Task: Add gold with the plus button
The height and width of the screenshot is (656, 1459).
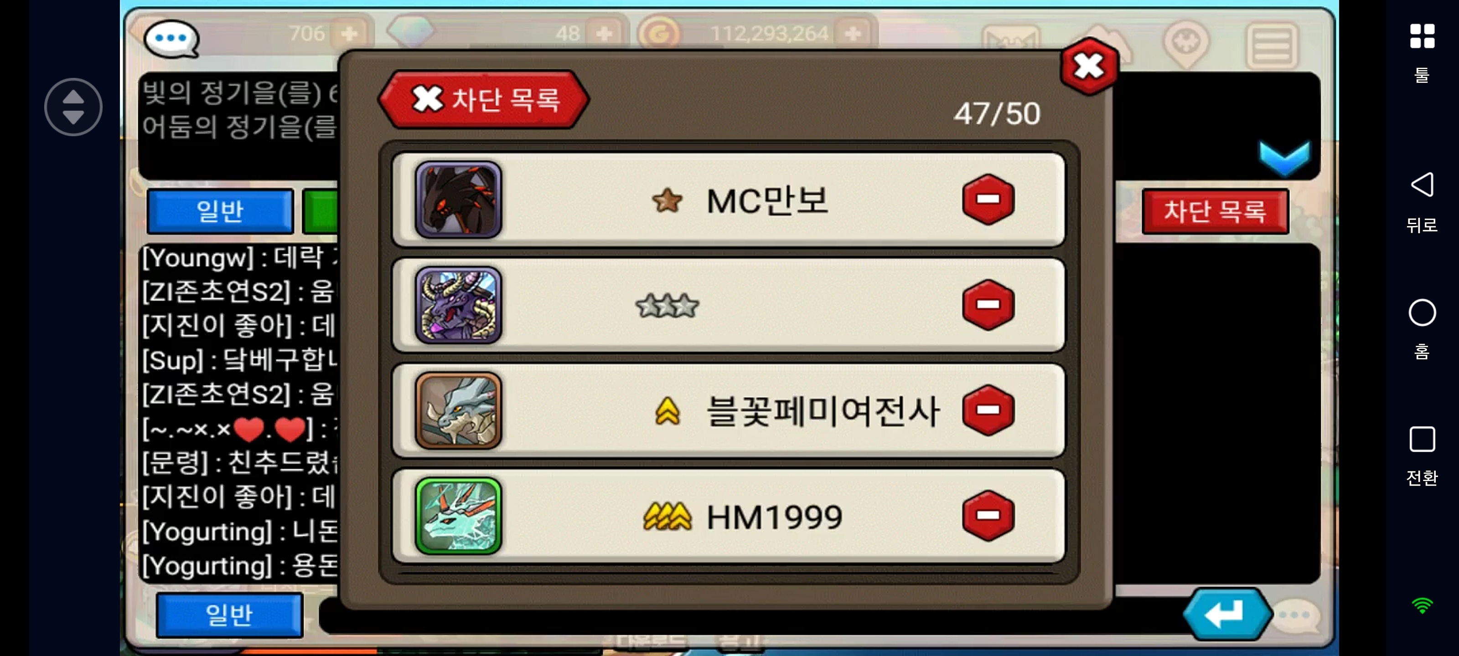Action: click(x=853, y=34)
